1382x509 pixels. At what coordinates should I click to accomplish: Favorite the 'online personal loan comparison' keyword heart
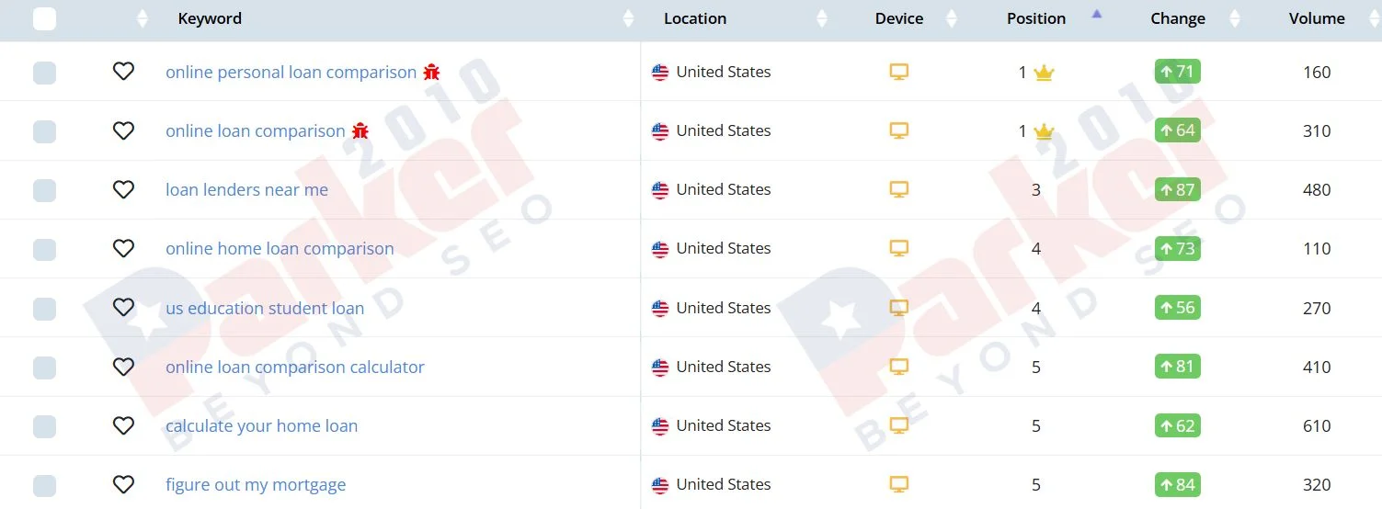point(123,72)
